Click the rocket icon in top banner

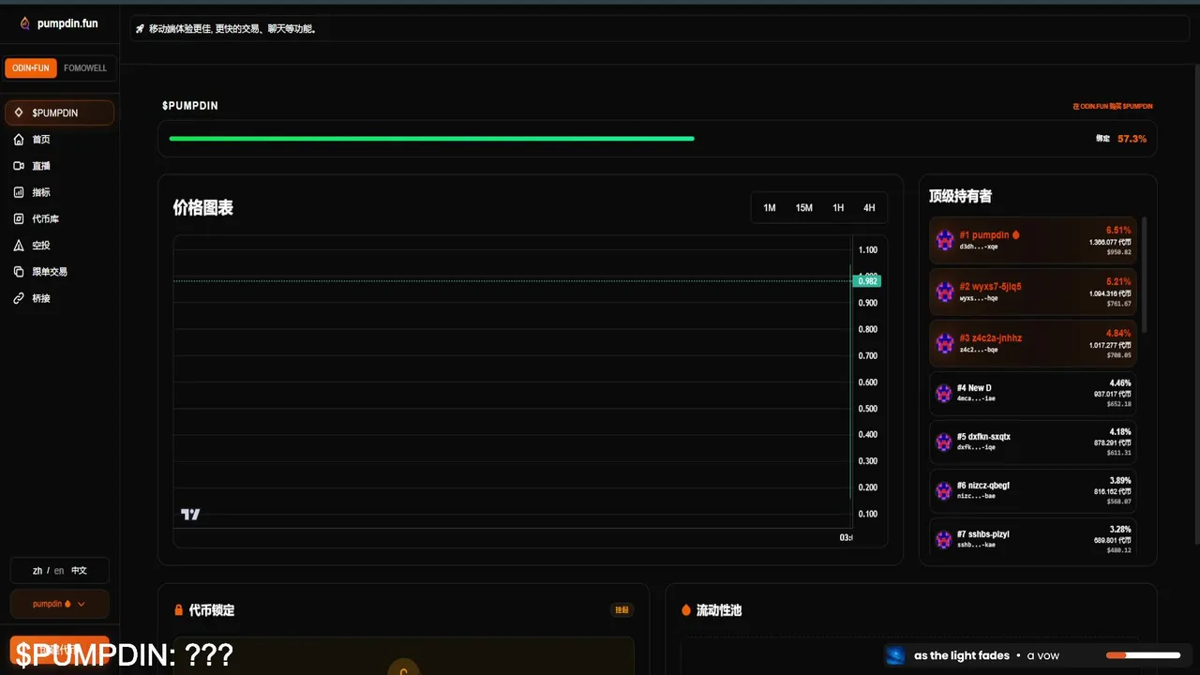click(x=140, y=29)
